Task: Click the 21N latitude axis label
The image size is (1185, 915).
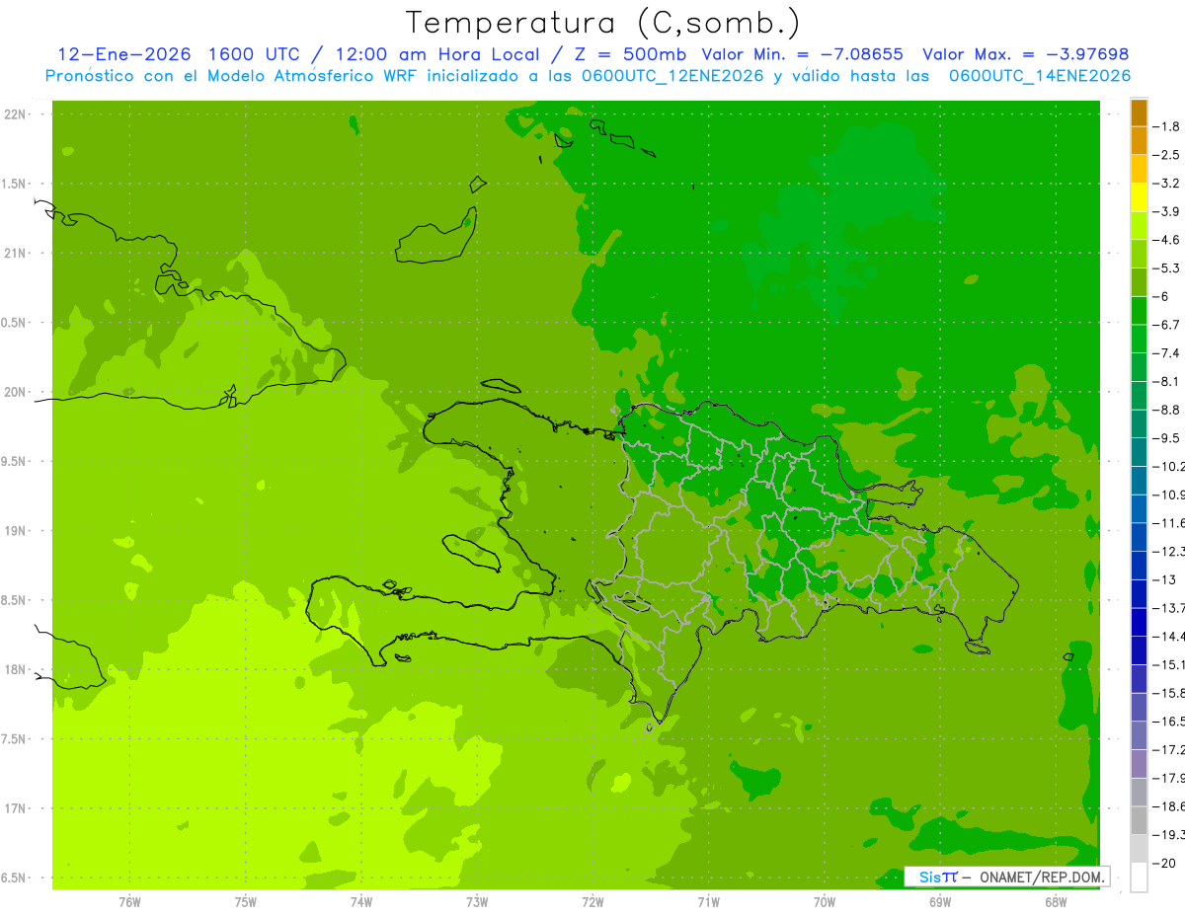Action: 15,254
